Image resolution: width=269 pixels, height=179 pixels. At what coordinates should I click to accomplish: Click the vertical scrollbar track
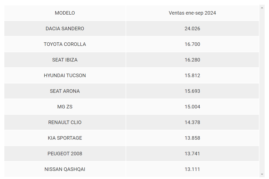262,91
